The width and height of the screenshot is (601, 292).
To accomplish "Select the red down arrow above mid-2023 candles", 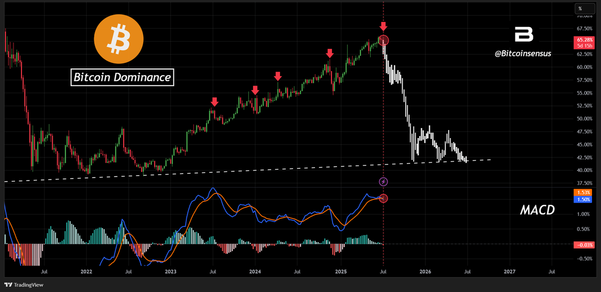I will coord(214,102).
